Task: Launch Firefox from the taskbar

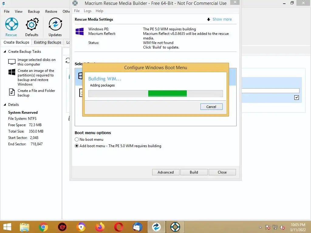Action: [100, 227]
